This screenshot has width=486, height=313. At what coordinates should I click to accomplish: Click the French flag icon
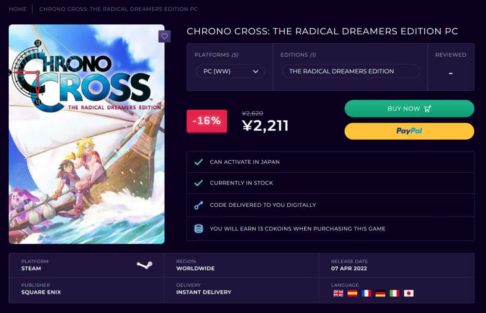point(366,293)
